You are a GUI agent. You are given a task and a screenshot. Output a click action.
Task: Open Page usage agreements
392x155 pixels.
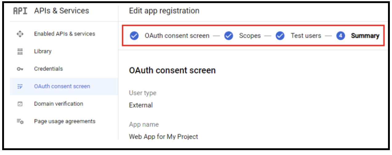65,121
